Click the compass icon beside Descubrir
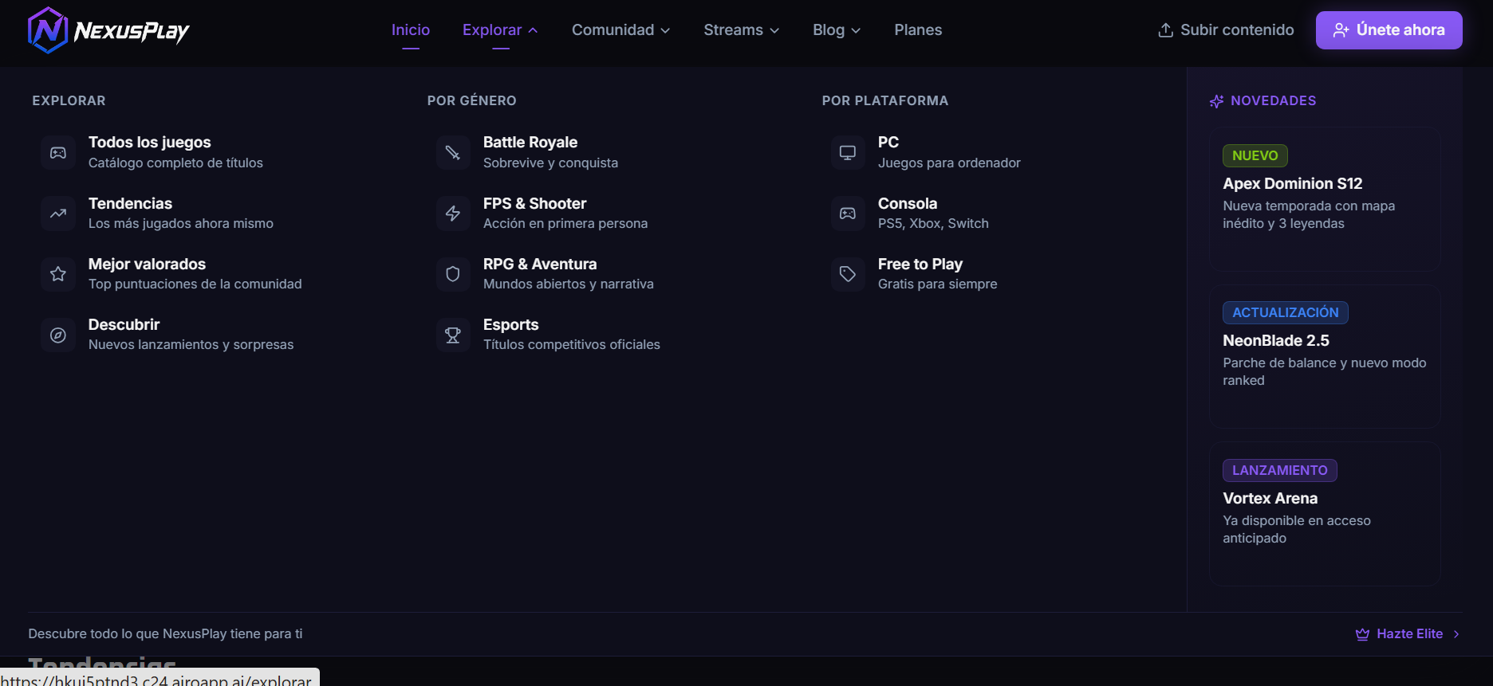The height and width of the screenshot is (686, 1493). coord(58,335)
